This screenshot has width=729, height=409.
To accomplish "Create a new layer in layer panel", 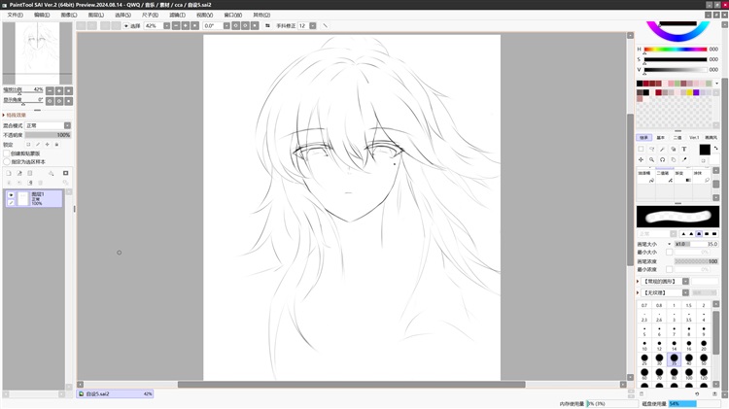I will pos(9,173).
